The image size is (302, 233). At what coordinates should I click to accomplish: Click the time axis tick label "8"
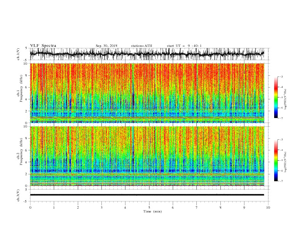coord(220,207)
